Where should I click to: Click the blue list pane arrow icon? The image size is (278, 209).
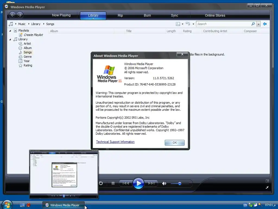[265, 24]
